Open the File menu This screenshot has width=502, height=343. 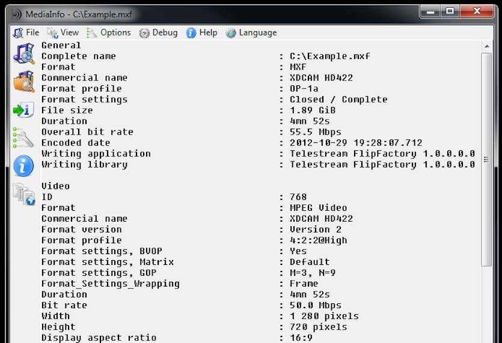click(x=26, y=32)
